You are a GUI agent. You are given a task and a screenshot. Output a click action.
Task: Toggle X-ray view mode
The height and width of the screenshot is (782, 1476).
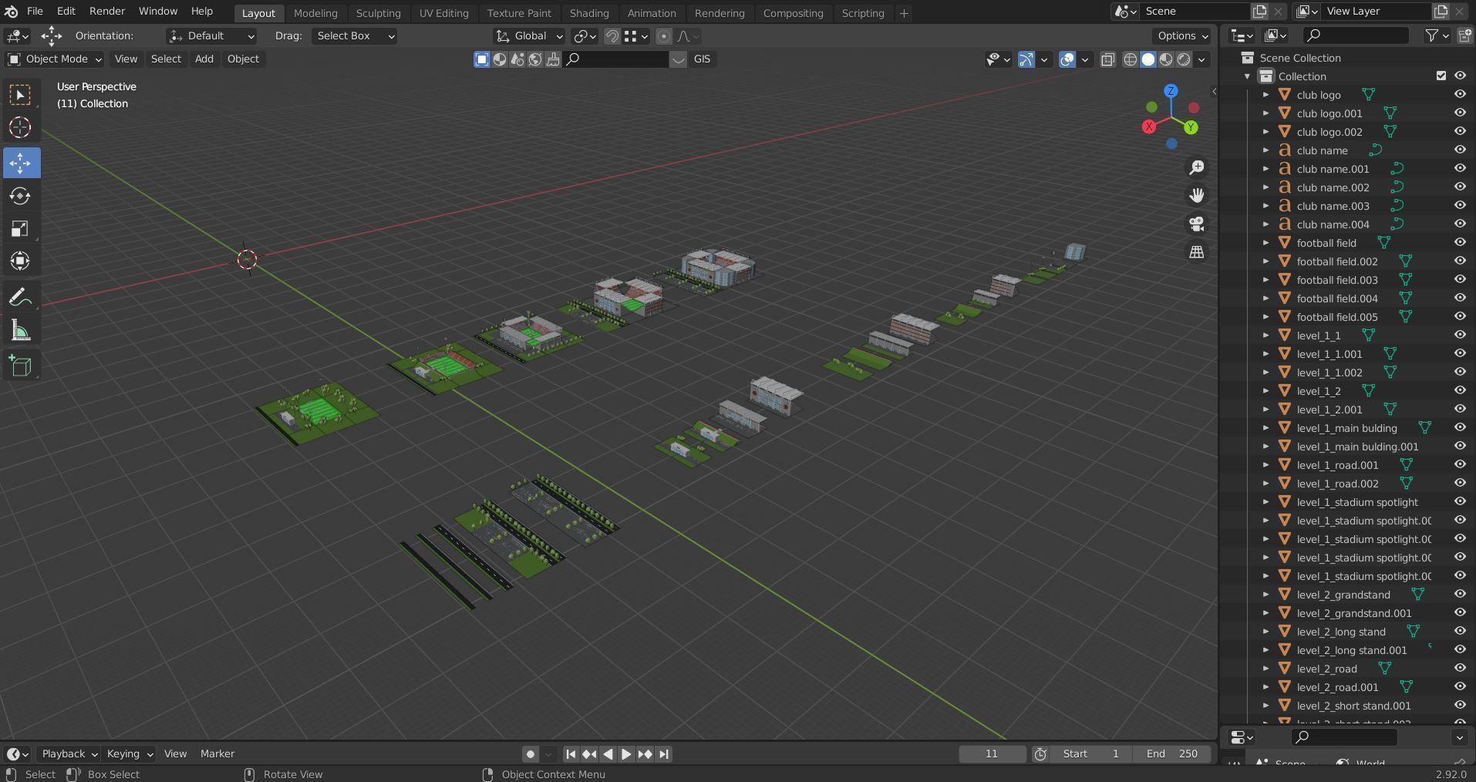tap(1108, 59)
